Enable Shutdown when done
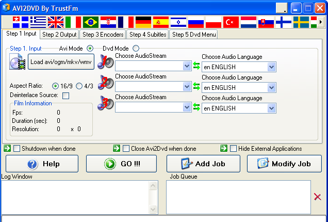328x222 pixels. 17,149
